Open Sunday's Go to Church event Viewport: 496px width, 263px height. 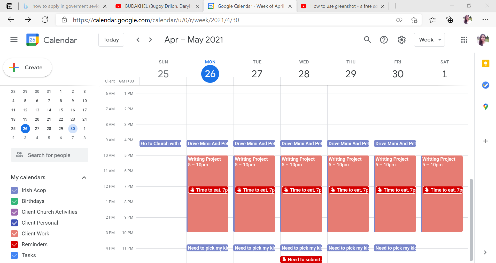160,144
